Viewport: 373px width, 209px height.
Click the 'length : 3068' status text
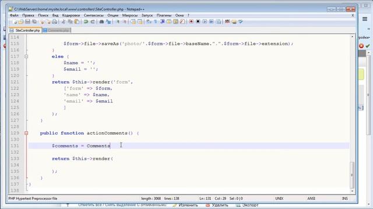151,199
